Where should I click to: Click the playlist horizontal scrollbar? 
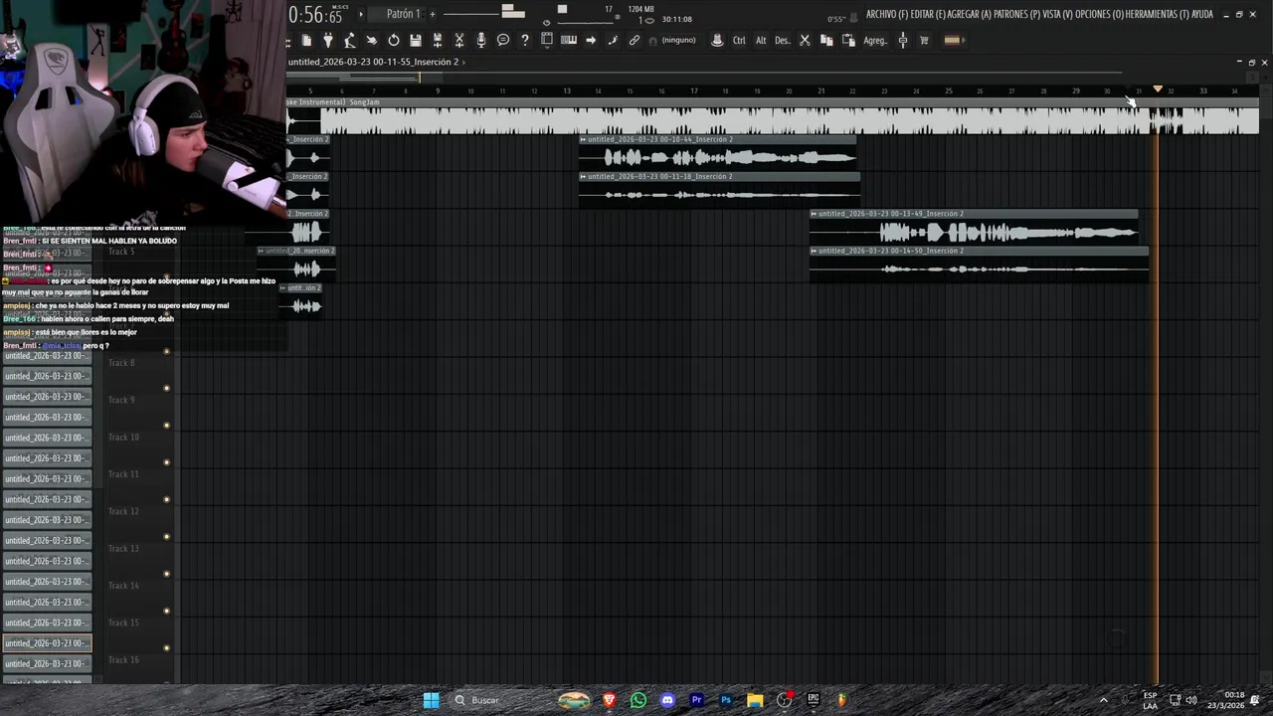pyautogui.click(x=705, y=76)
